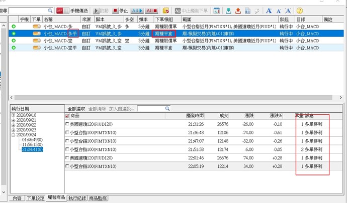Click the increase font size A icon
This screenshot has width=347, height=203.
coord(269,10)
